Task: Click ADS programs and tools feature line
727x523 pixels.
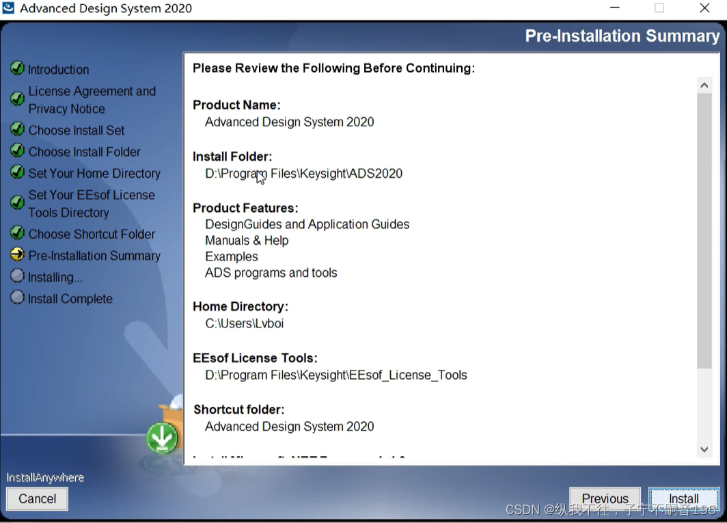Action: (x=271, y=273)
